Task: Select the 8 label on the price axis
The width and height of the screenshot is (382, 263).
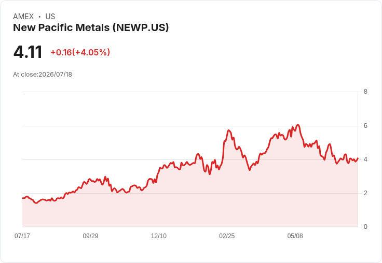Action: pyautogui.click(x=365, y=92)
